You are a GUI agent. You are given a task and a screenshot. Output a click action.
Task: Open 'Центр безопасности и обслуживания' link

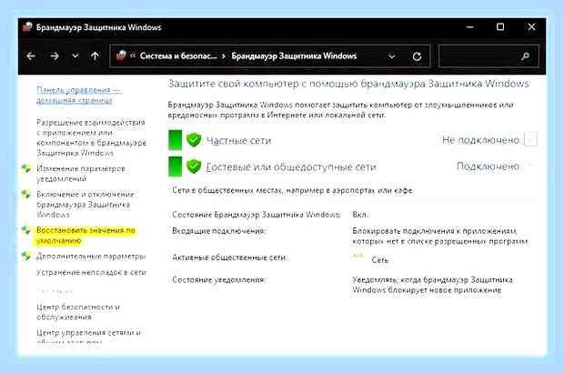tap(78, 312)
